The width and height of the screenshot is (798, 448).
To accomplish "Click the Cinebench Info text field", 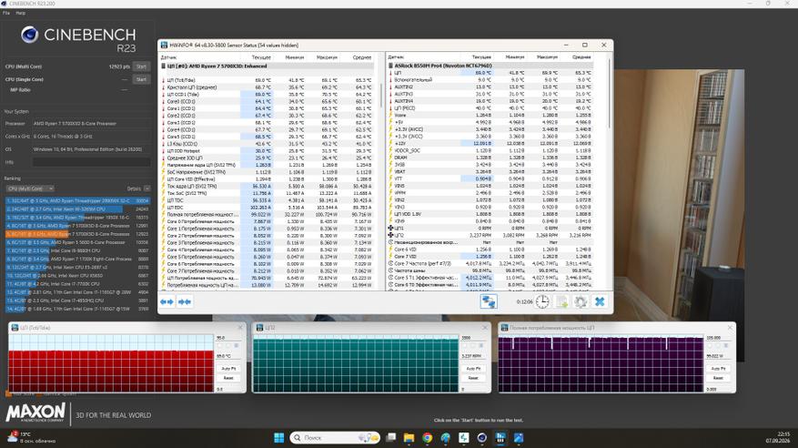I will pos(92,162).
